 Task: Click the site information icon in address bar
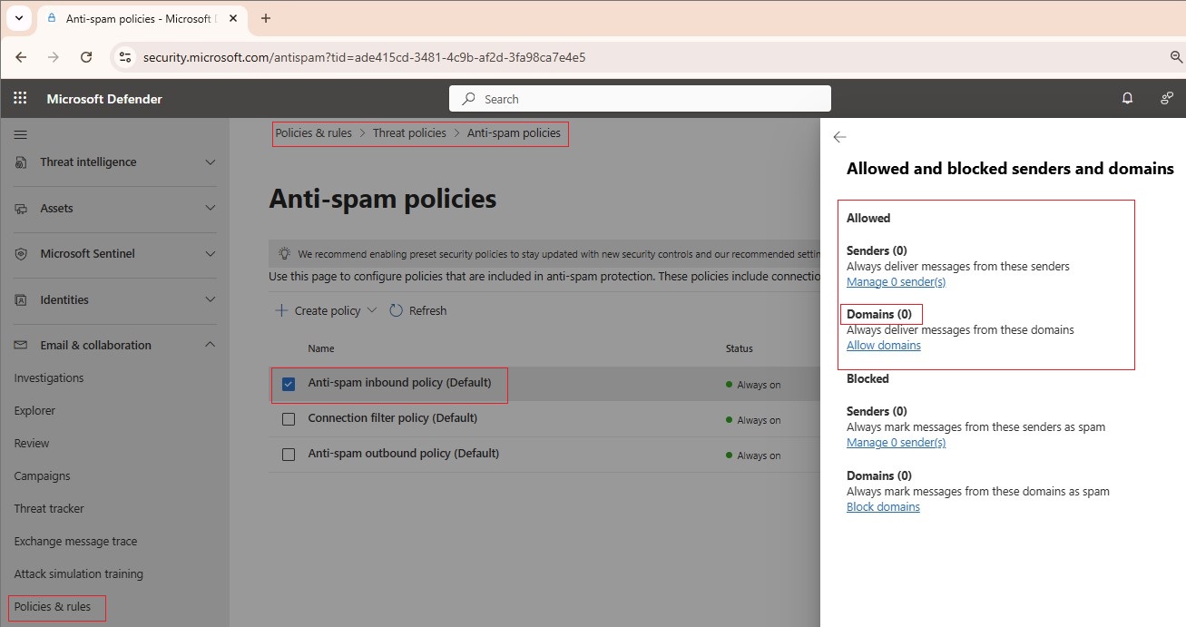pos(126,57)
